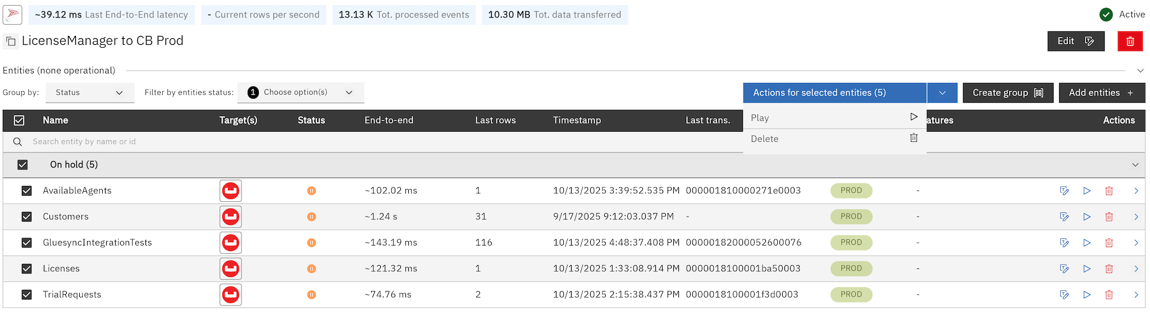Delete the GluesyncIntegrationTests entity via trash icon
Viewport: 1150px width, 315px height.
point(1109,243)
